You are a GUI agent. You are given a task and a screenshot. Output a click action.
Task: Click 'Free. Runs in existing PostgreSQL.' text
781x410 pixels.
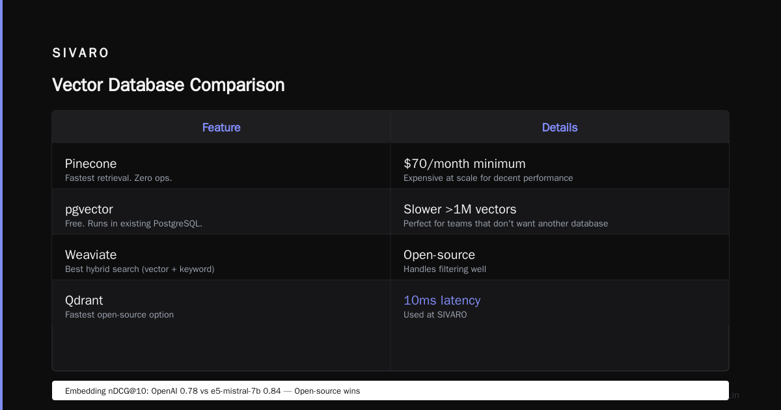click(x=133, y=223)
